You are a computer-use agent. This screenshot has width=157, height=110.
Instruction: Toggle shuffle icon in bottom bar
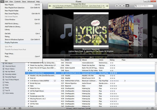point(10,108)
